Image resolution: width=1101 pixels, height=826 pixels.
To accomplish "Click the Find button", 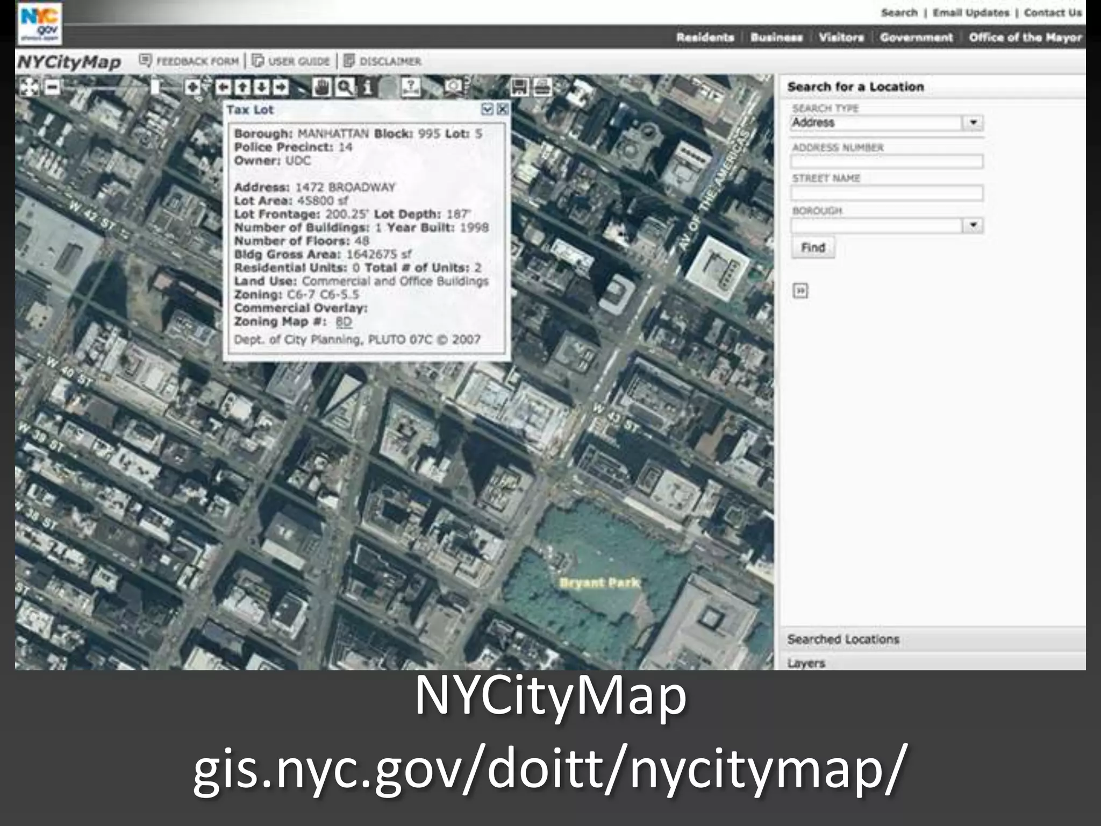I will [813, 248].
